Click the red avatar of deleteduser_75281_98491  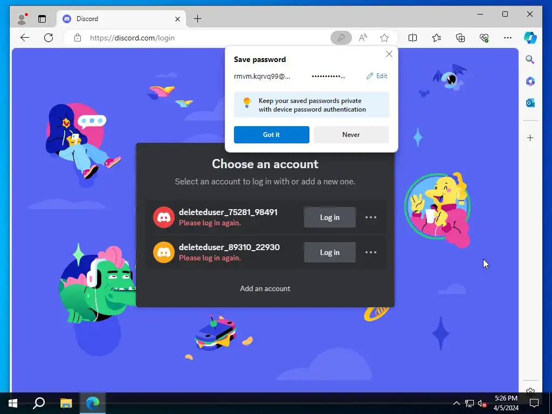click(164, 217)
